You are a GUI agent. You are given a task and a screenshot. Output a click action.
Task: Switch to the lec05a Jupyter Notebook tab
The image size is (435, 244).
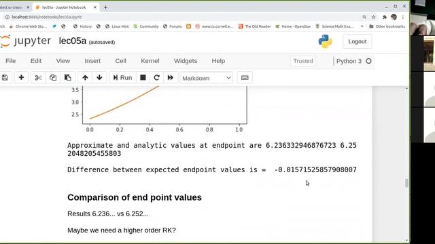coord(64,7)
